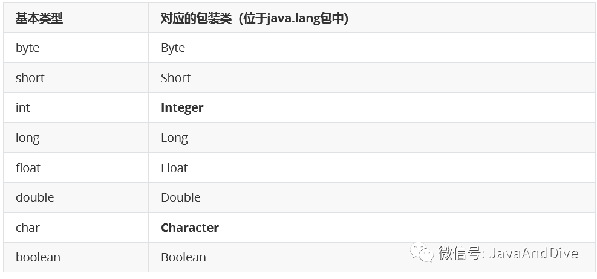Select the lowercase boolean primitive cell

(x=76, y=257)
